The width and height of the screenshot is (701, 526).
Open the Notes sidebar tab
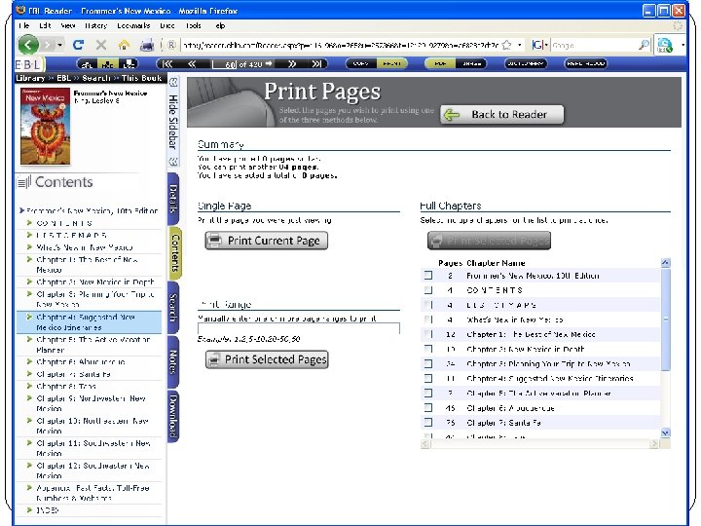point(174,361)
